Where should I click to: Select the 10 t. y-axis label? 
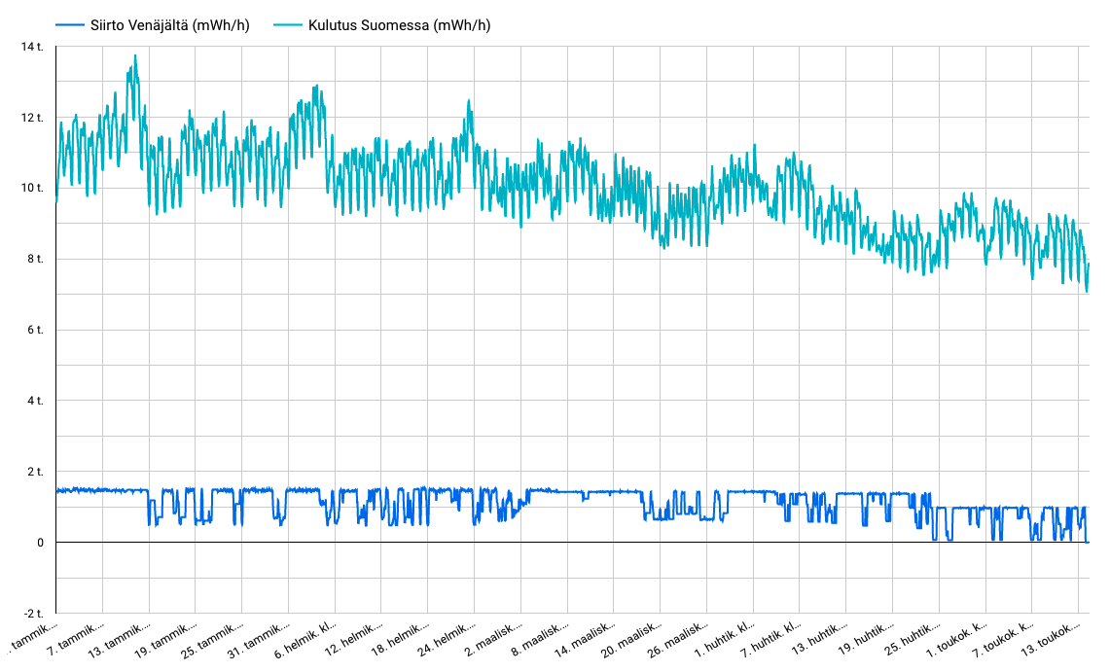coord(32,188)
